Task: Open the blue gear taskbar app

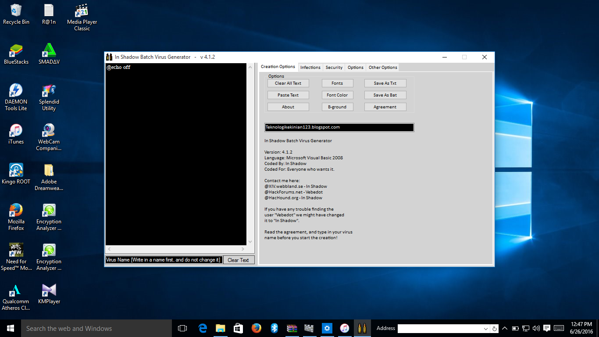Action: point(327,328)
